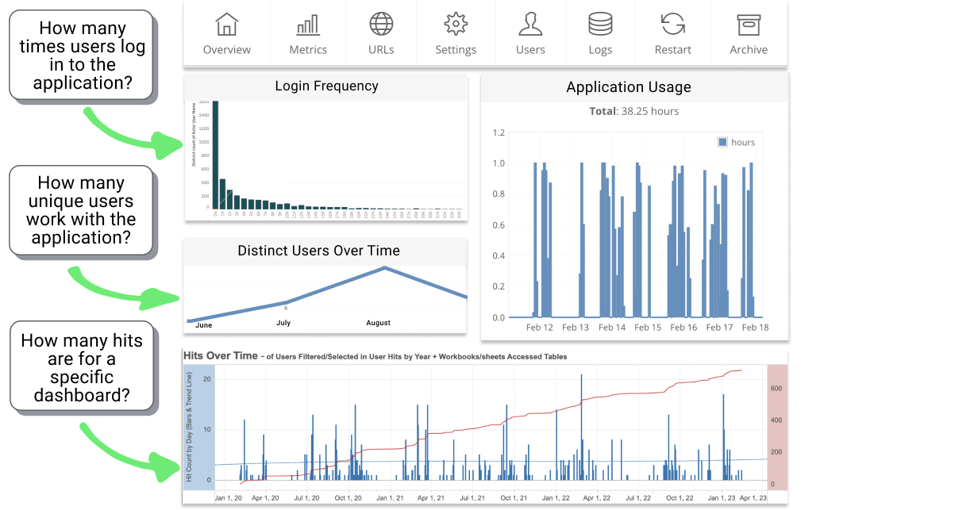Viewport: 978px width, 510px height.
Task: Click the June axis label
Action: tap(203, 324)
